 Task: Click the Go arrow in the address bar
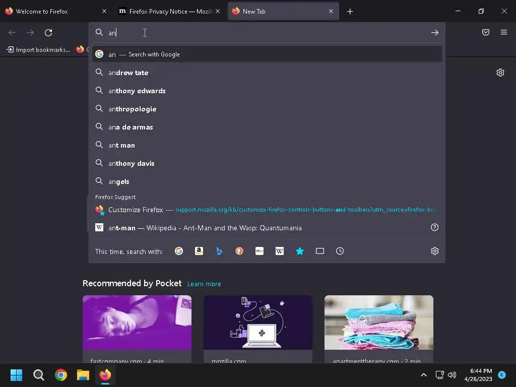coord(435,33)
